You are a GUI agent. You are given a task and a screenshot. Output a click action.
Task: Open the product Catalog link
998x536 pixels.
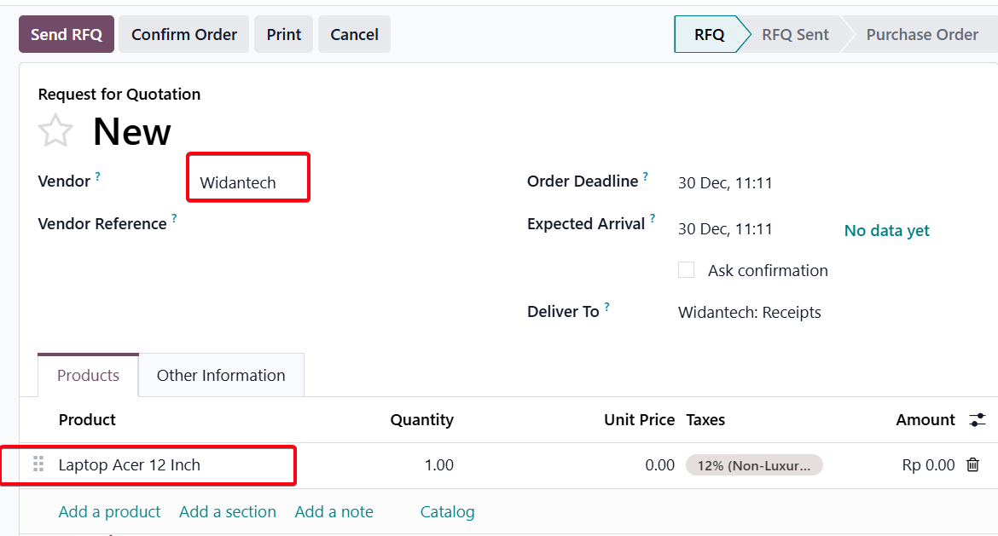tap(447, 512)
